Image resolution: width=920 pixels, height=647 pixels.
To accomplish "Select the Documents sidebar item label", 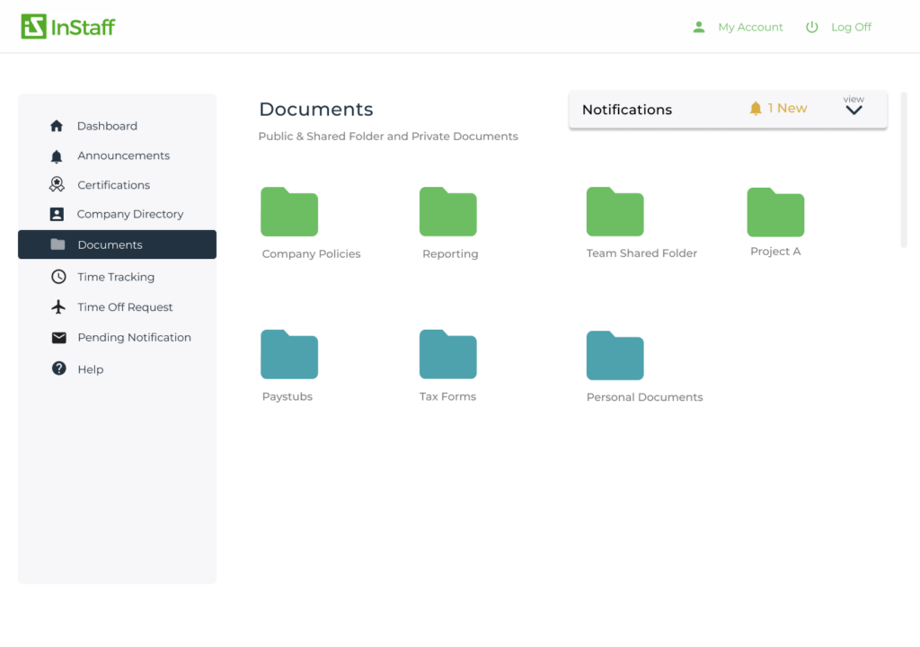I will [111, 244].
